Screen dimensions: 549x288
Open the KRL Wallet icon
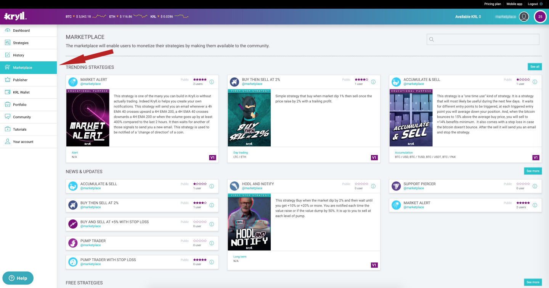[8, 92]
